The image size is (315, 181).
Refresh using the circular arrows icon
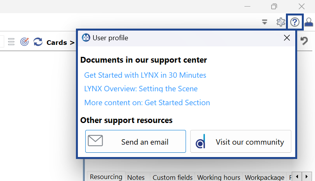[38, 42]
